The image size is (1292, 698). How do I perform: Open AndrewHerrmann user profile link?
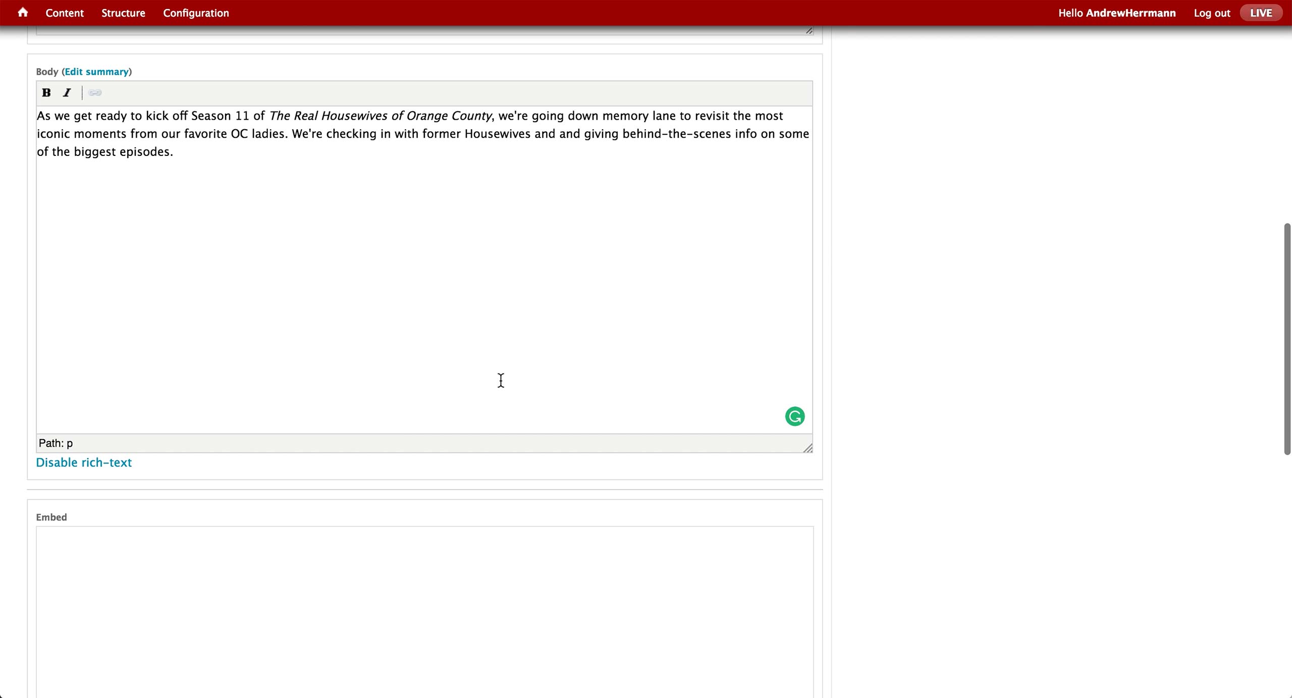(1130, 13)
